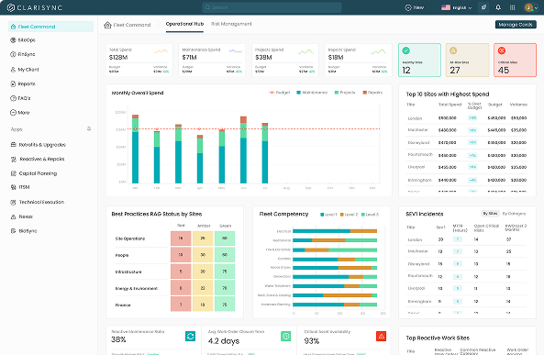This screenshot has height=355, width=544.
Task: Launch the ITSM app
Action: pyautogui.click(x=20, y=187)
